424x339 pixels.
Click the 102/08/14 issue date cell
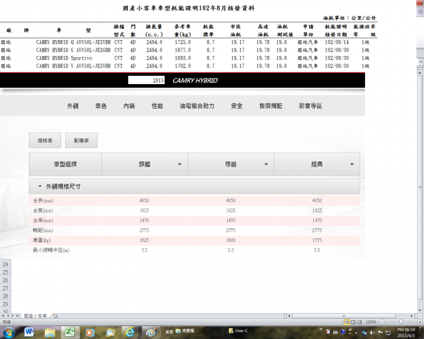coord(337,42)
